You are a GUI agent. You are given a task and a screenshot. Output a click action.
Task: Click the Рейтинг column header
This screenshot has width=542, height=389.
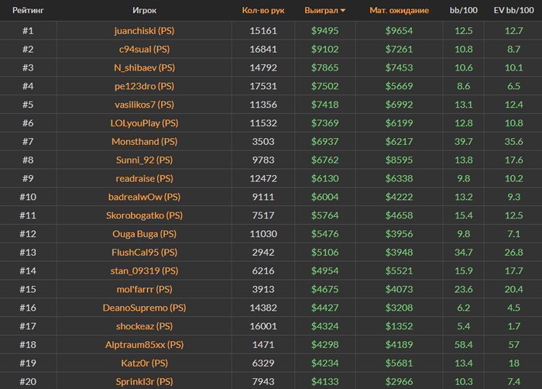pyautogui.click(x=27, y=11)
